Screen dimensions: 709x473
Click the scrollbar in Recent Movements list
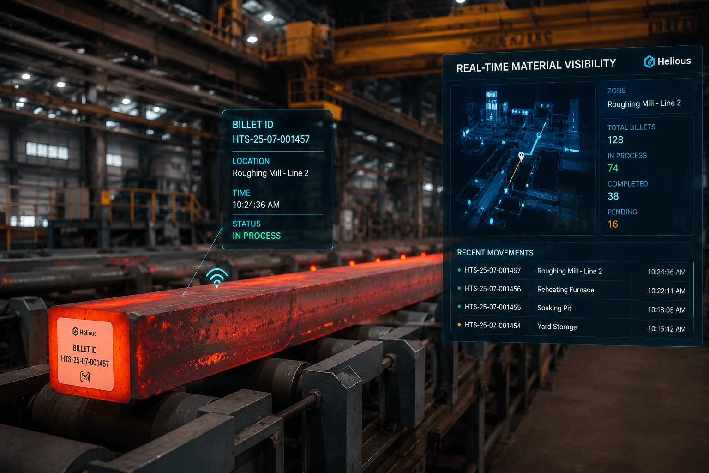tap(694, 291)
